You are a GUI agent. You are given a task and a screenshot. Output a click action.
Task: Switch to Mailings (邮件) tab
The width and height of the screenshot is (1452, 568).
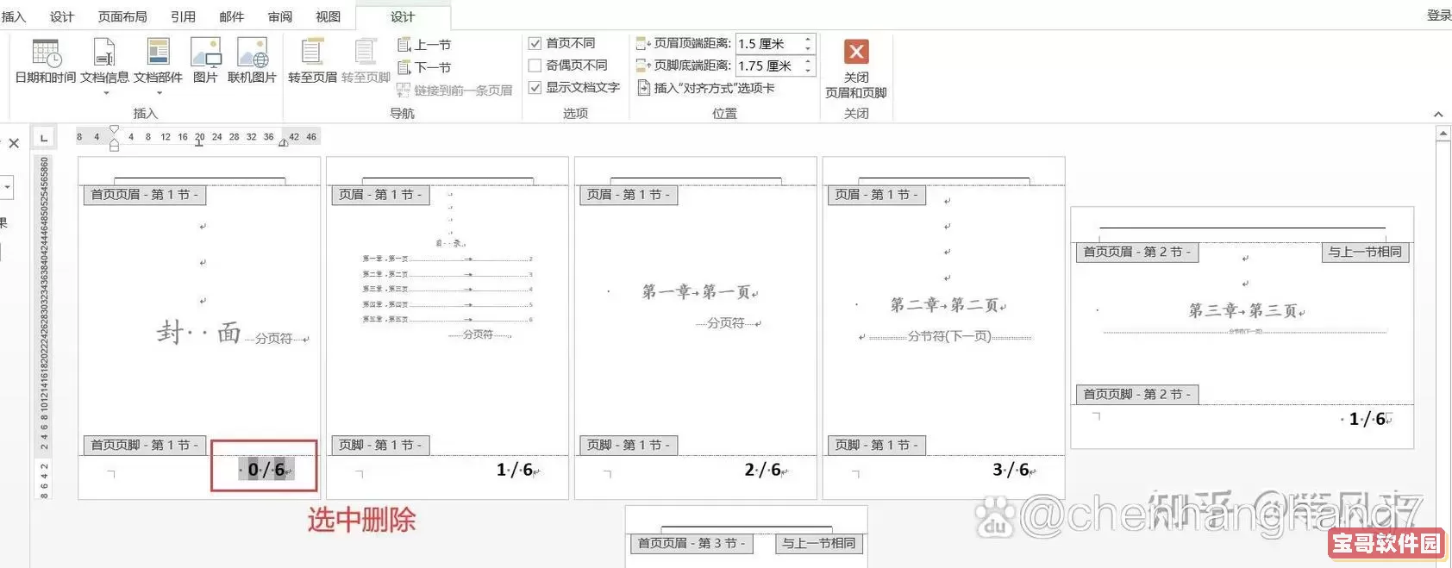231,16
